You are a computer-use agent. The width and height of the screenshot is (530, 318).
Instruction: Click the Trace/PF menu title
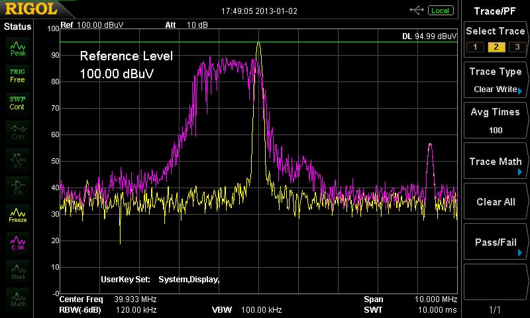tap(495, 11)
